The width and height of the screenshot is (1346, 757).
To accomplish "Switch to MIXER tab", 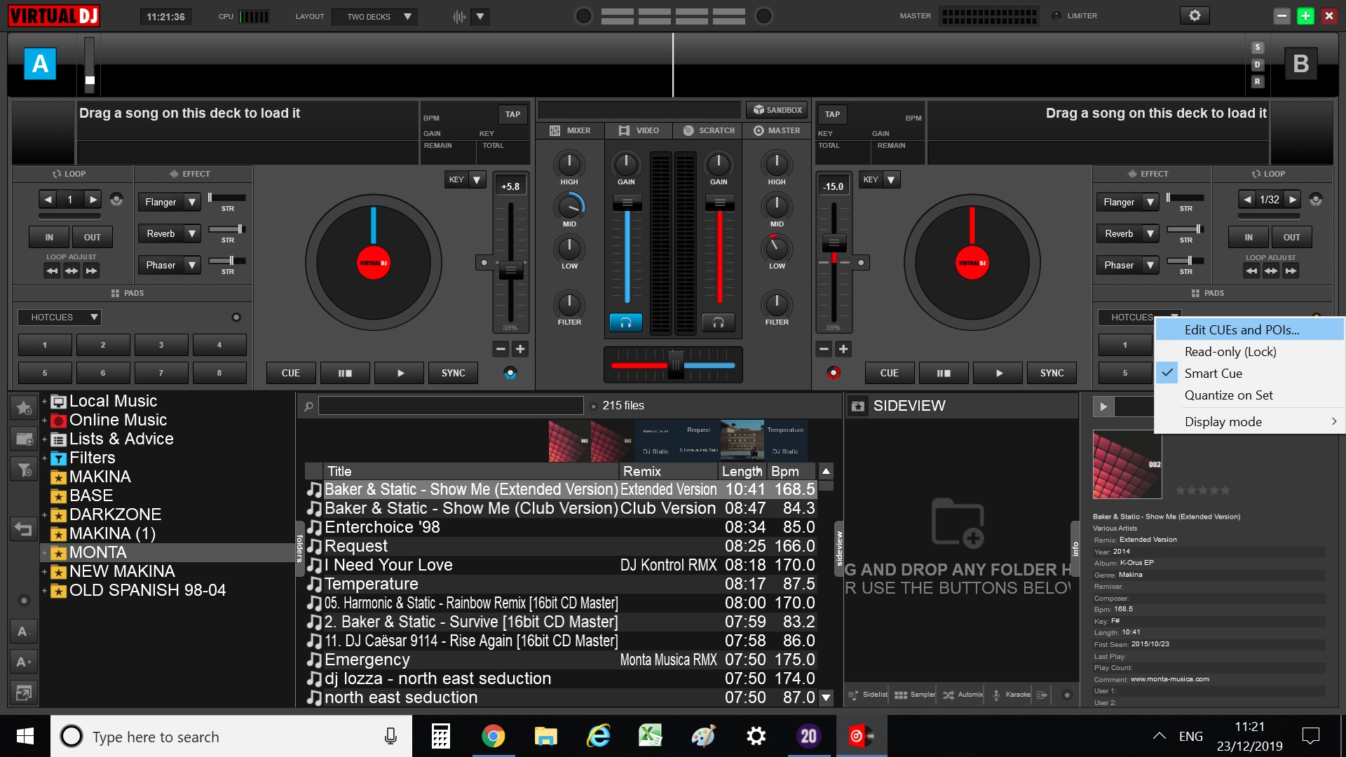I will [571, 130].
